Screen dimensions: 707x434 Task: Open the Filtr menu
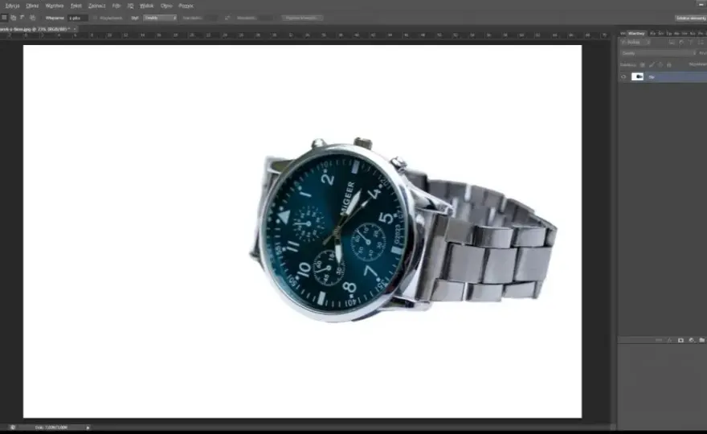point(116,6)
